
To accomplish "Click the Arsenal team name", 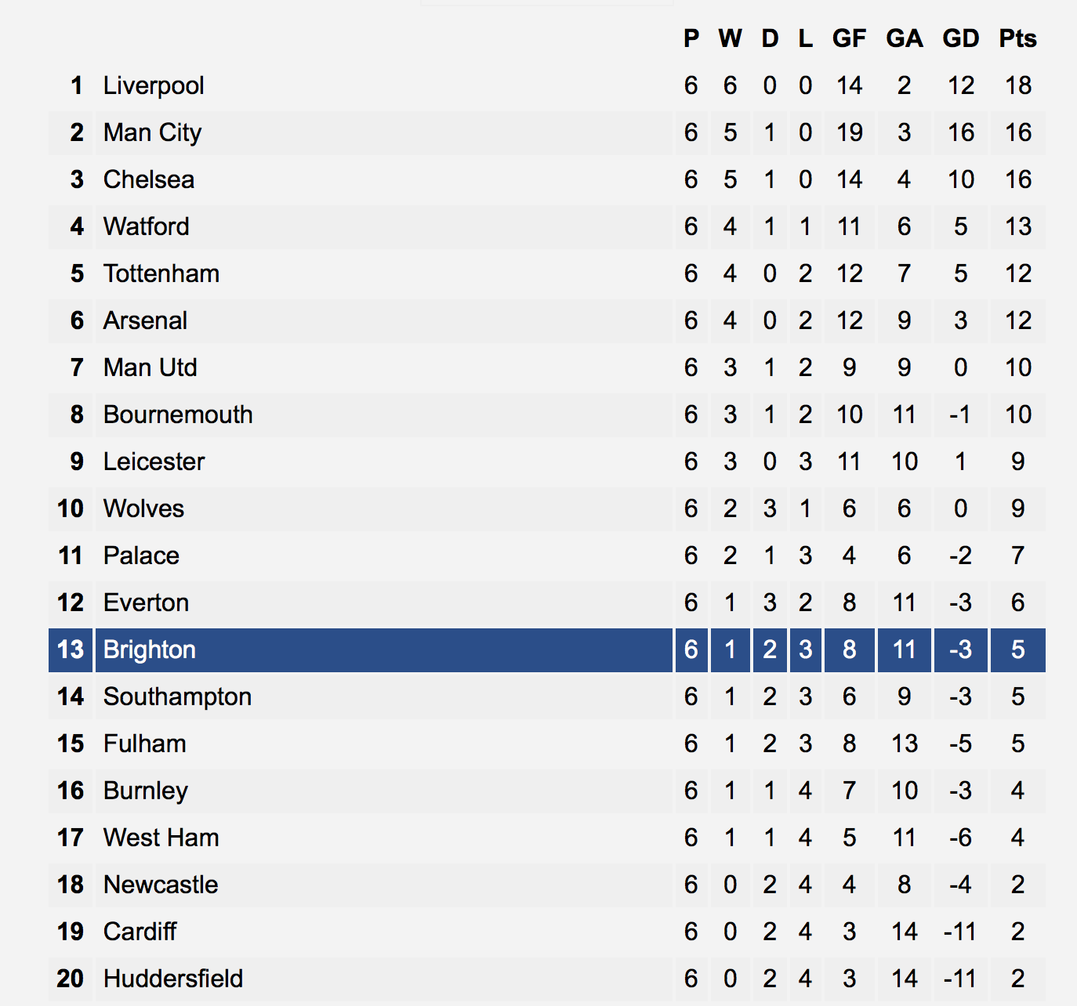I will click(x=145, y=320).
